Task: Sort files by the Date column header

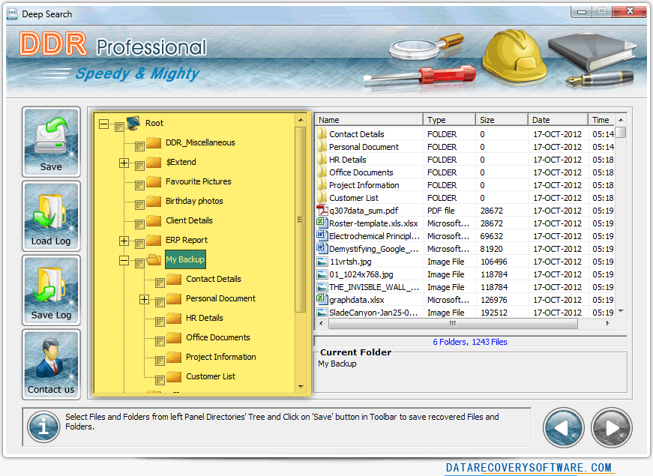Action: (x=559, y=120)
